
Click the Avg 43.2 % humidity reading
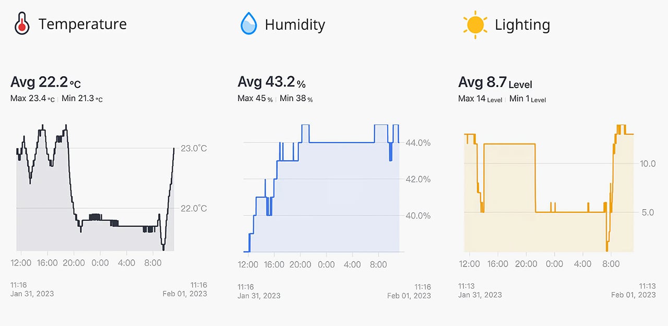tap(271, 82)
